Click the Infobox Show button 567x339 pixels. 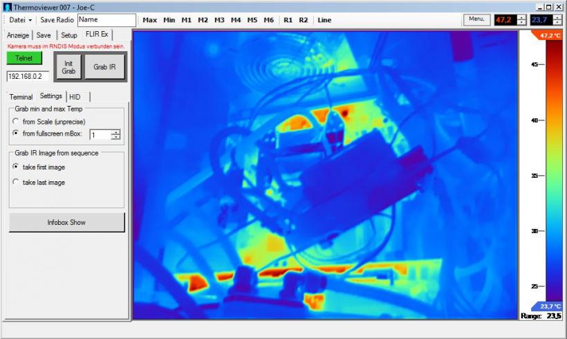click(x=66, y=222)
